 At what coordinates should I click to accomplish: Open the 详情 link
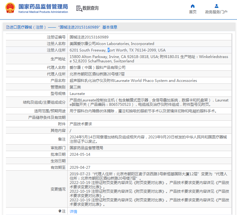tap(73, 211)
